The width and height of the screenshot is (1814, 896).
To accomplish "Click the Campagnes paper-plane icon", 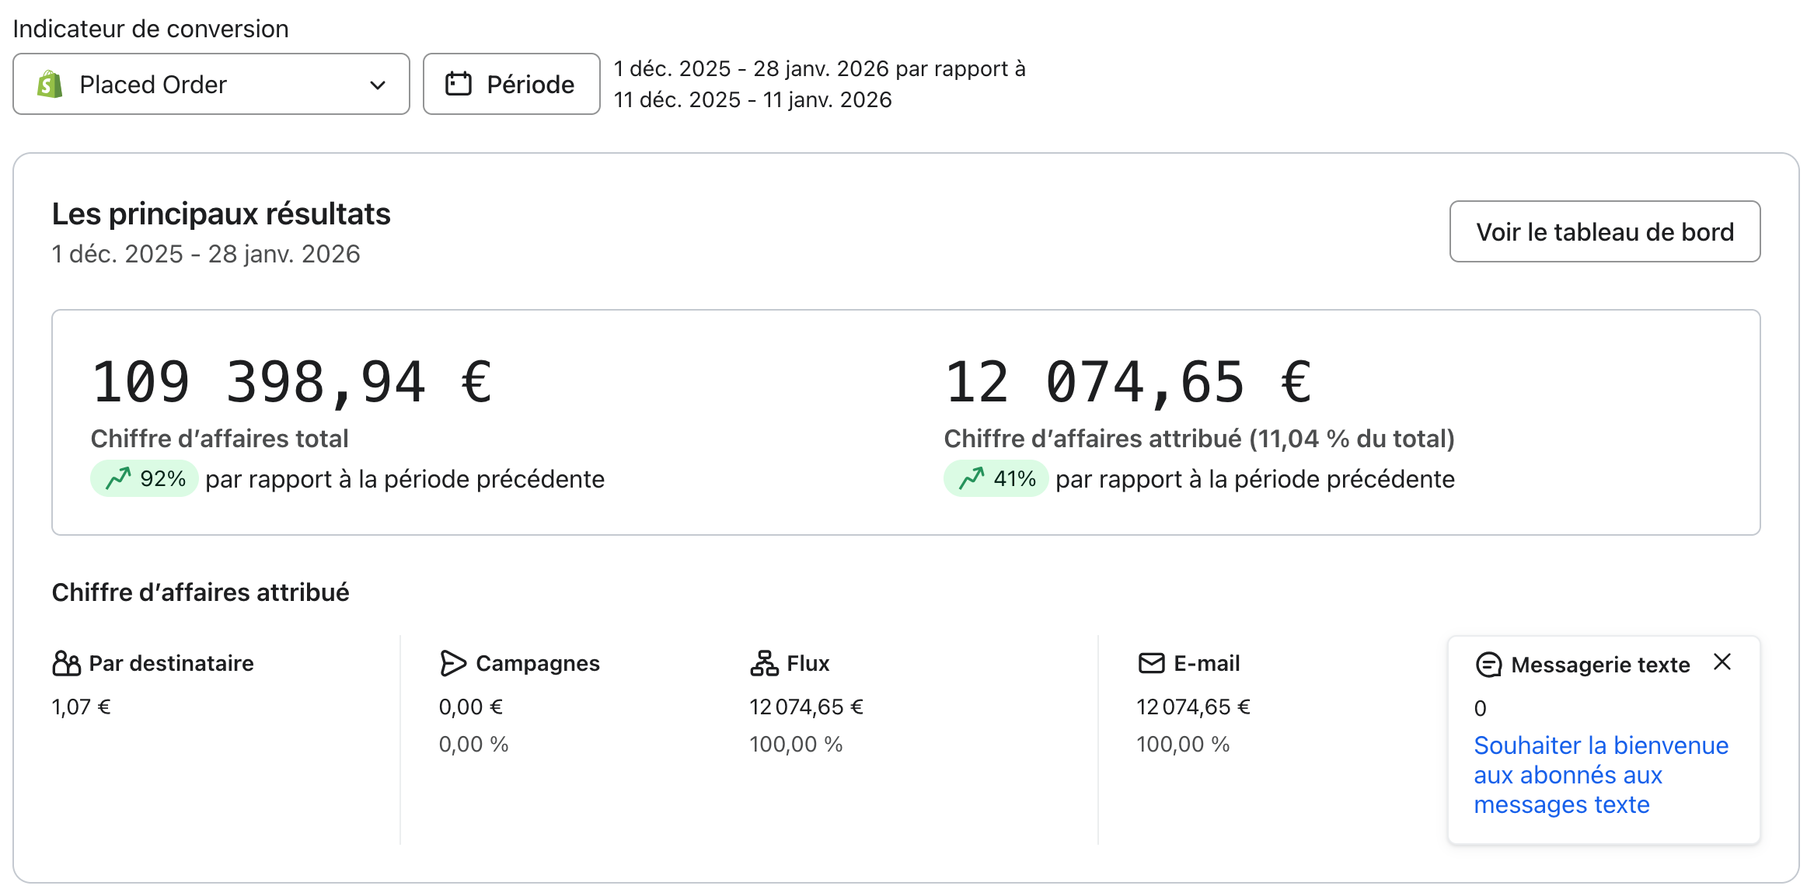I will coord(452,663).
